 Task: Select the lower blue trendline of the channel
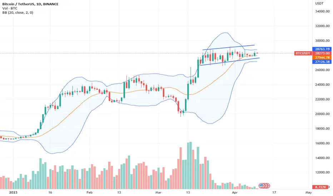(230, 61)
